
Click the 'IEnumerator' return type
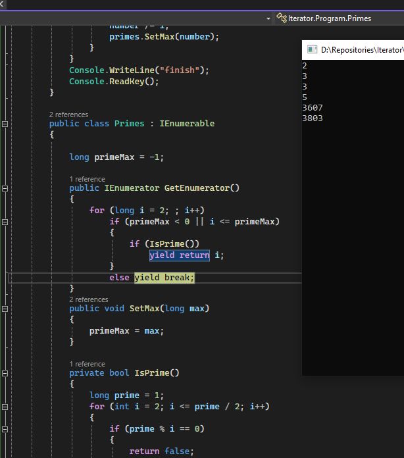point(132,188)
